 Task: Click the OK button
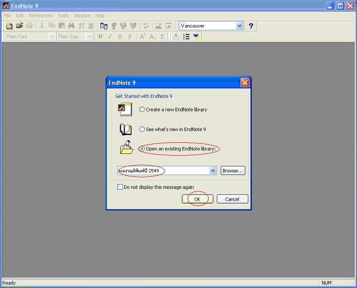[x=197, y=199]
